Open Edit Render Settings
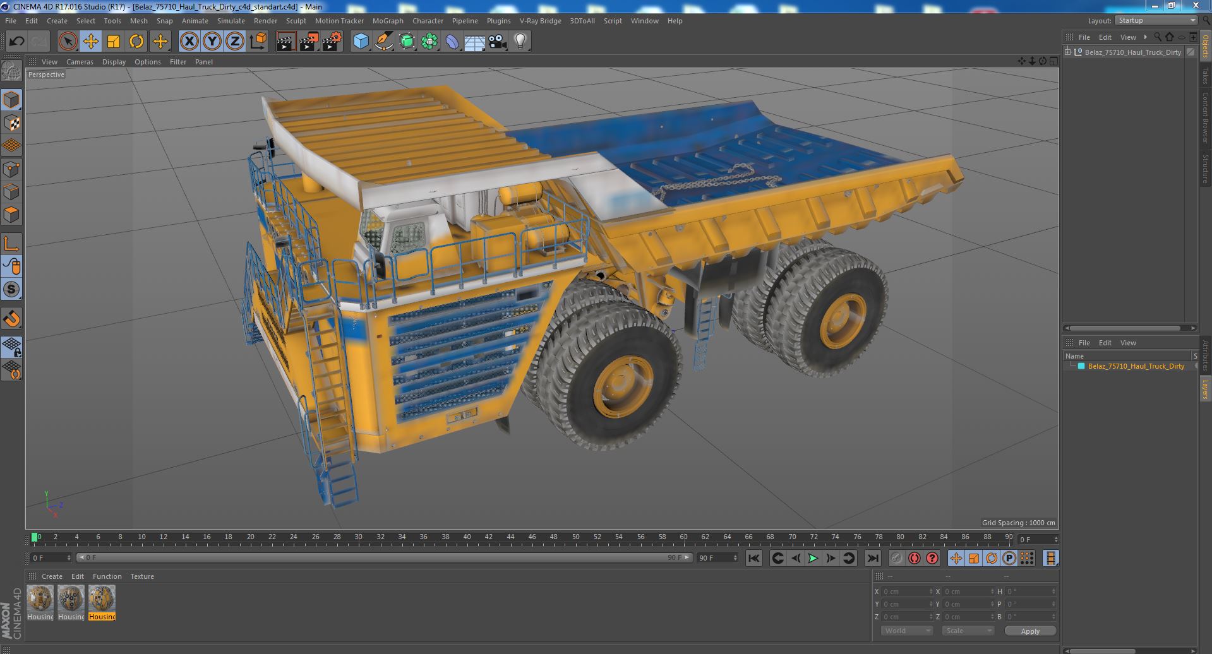The height and width of the screenshot is (654, 1212). pyautogui.click(x=332, y=42)
